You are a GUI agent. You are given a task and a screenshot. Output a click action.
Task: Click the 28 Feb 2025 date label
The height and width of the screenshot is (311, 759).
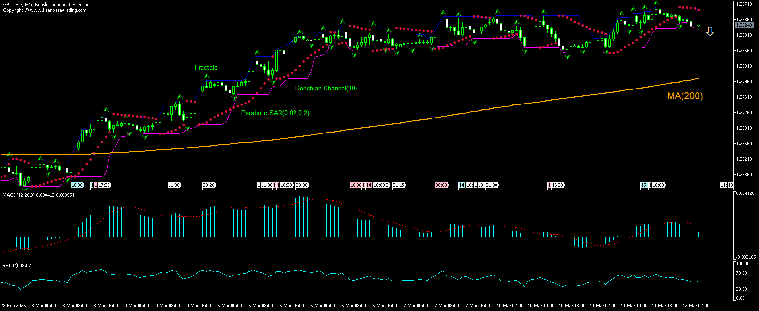pos(13,306)
